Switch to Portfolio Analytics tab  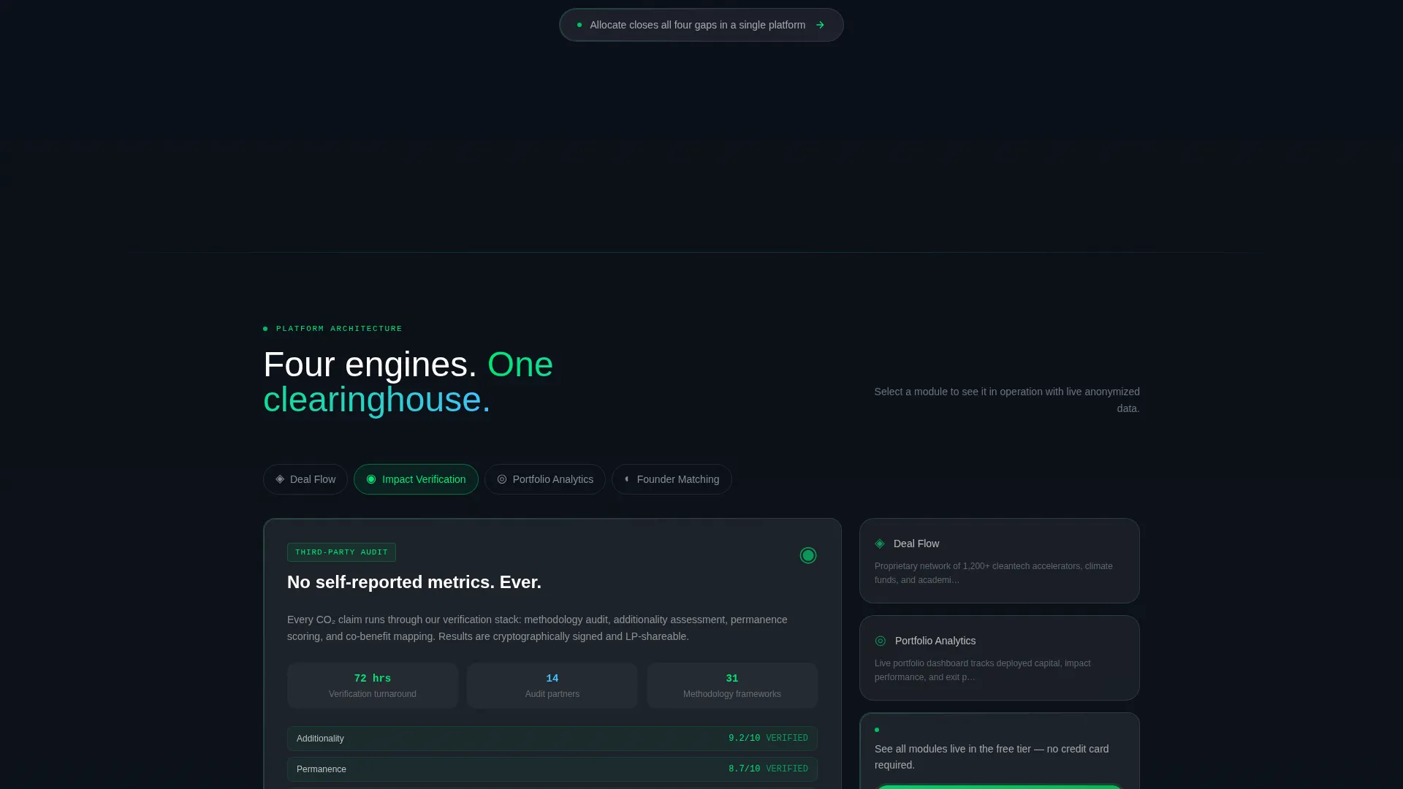point(545,479)
